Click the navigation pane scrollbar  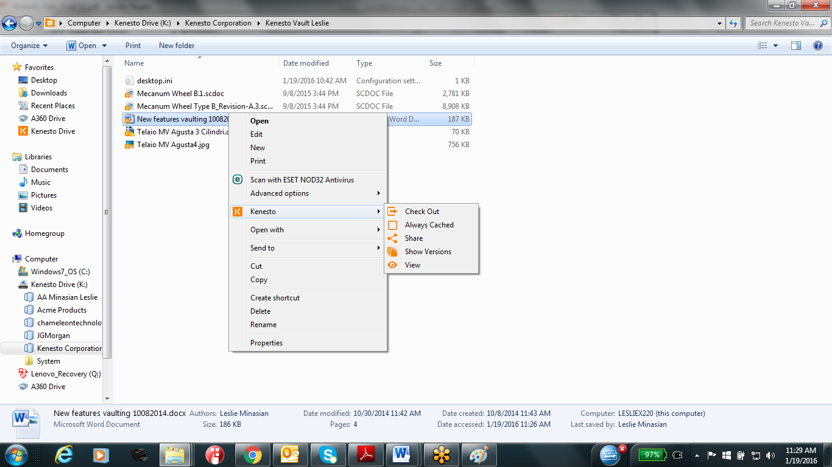[107, 213]
